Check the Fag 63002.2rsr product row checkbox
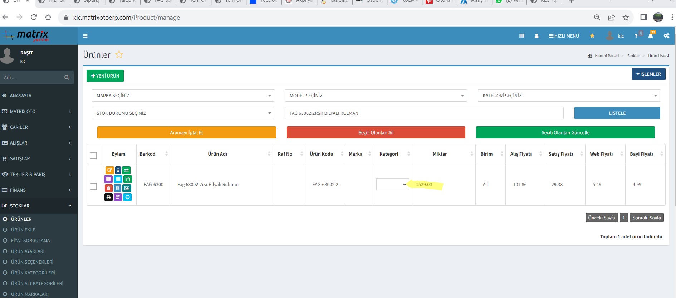This screenshot has height=298, width=676. tap(93, 186)
